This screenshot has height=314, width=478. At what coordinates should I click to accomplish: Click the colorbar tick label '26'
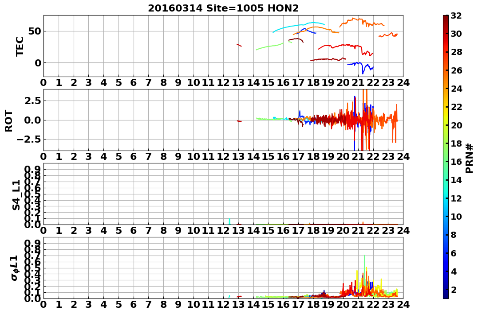(456, 70)
